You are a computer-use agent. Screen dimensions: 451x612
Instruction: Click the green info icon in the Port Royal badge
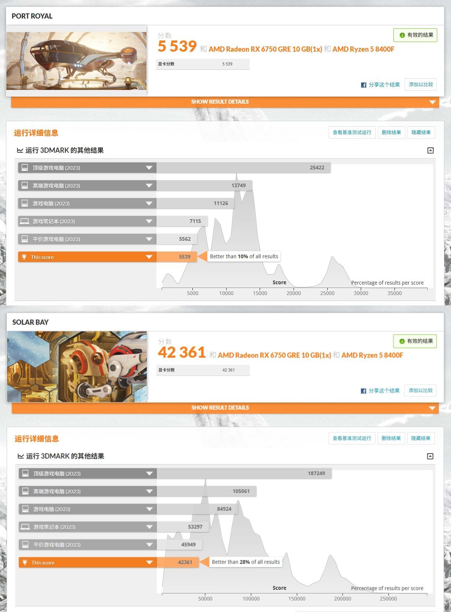[x=402, y=35]
